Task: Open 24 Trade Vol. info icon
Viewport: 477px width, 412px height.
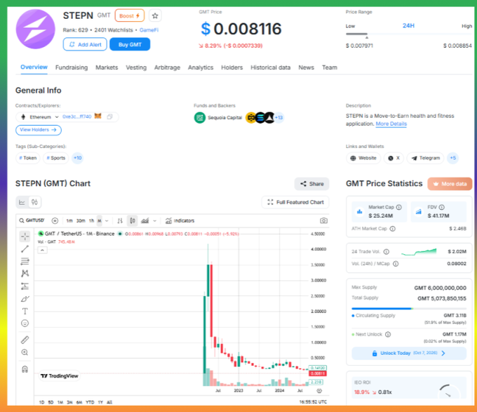Action: pos(387,252)
